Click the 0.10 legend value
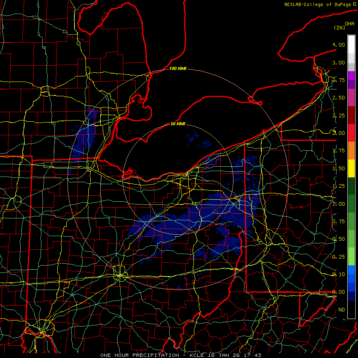358x358 pixels. tap(339, 274)
